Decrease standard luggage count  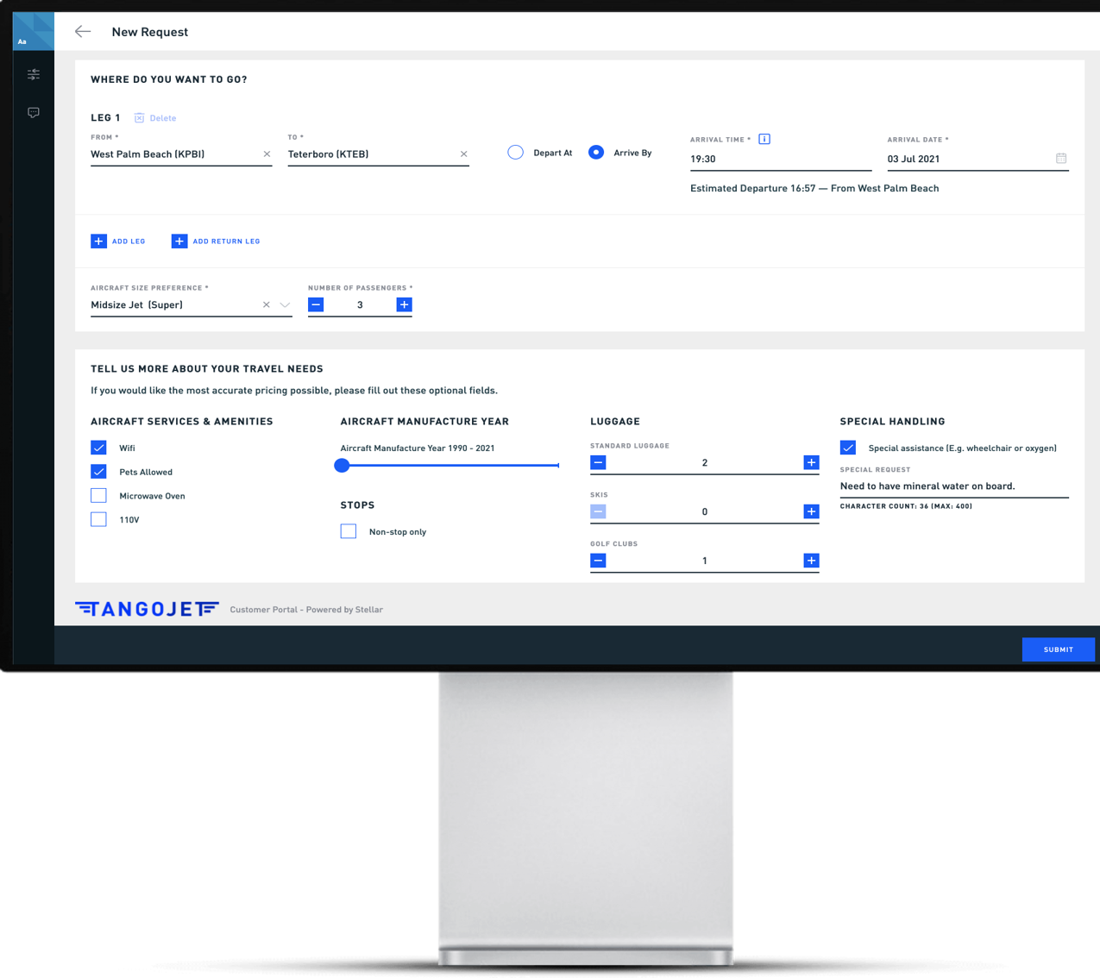(598, 463)
